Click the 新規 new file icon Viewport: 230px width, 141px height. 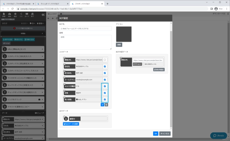click(x=4, y=14)
